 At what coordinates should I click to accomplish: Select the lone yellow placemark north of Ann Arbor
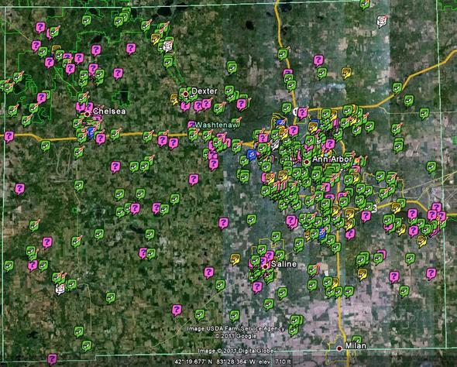click(x=346, y=73)
